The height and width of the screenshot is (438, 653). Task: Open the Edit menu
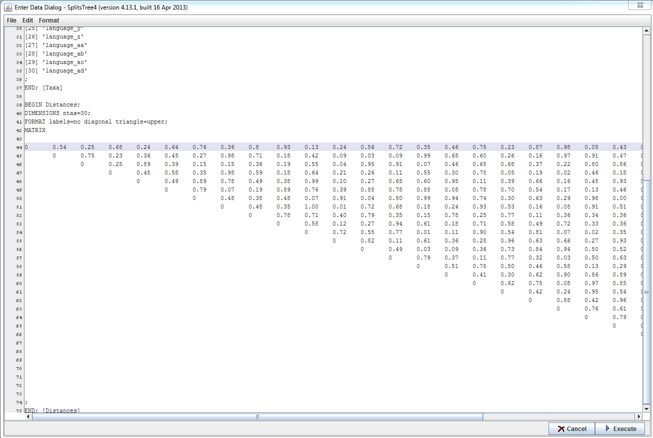27,20
